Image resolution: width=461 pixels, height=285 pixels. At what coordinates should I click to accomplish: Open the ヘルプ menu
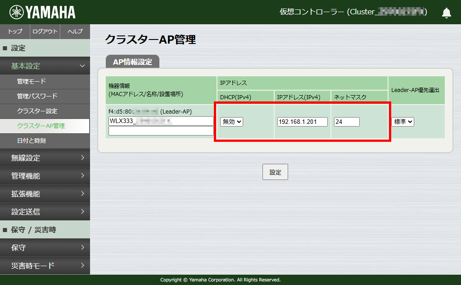tap(75, 31)
